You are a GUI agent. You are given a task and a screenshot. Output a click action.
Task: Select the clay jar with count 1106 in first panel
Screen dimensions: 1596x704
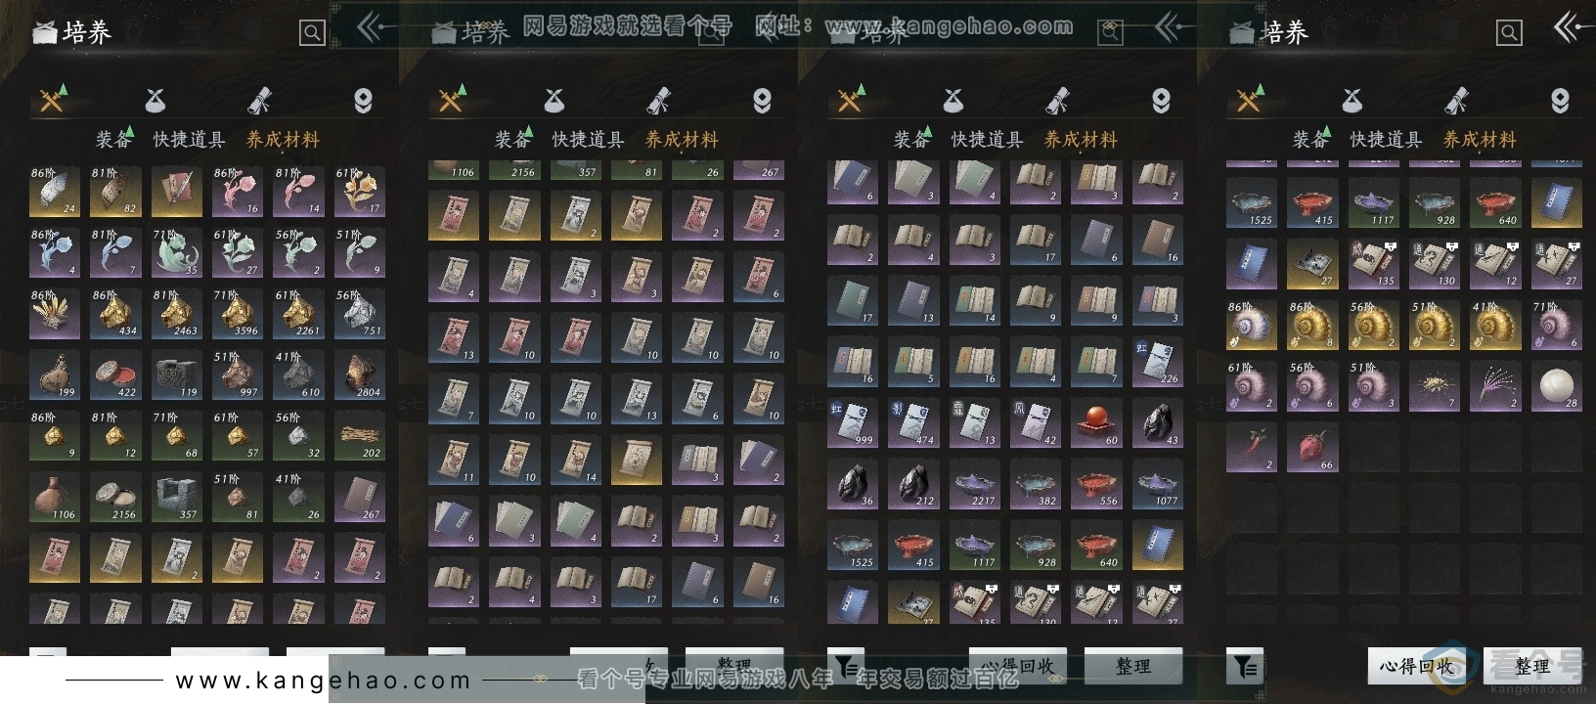[55, 497]
